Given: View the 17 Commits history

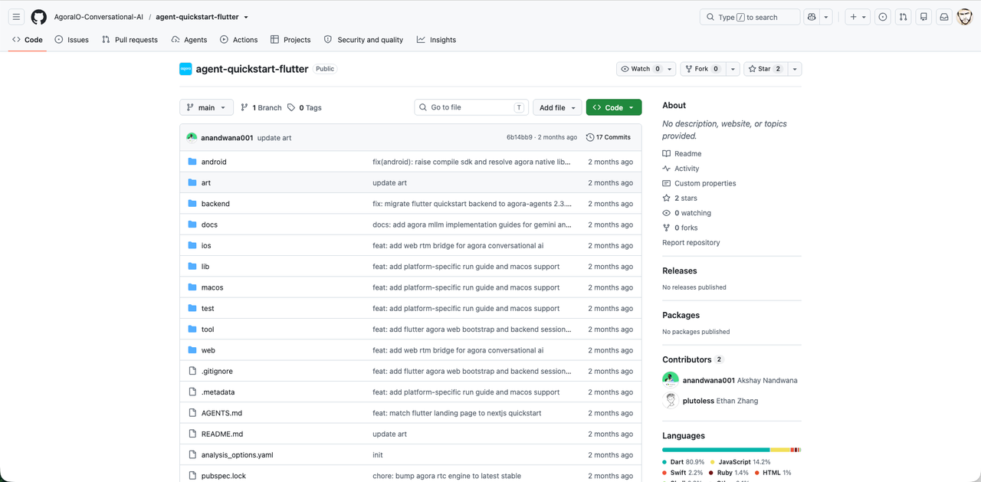Looking at the screenshot, I should click(608, 137).
